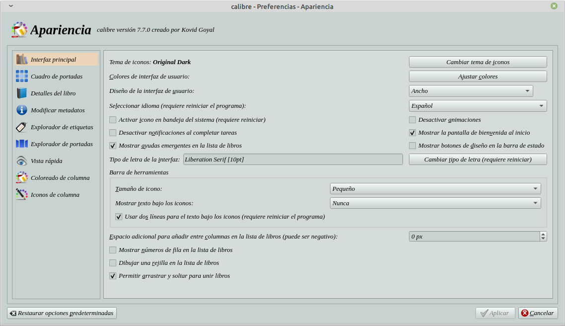The width and height of the screenshot is (565, 326).
Task: Check Desactivar animaciones
Action: [x=412, y=120]
